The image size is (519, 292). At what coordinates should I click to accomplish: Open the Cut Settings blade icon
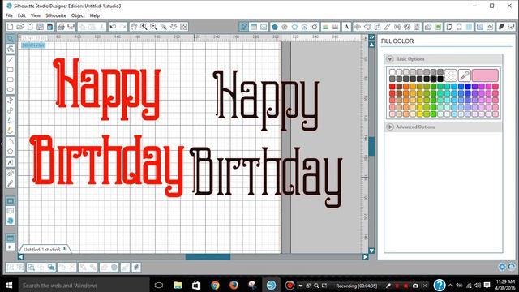(501, 27)
